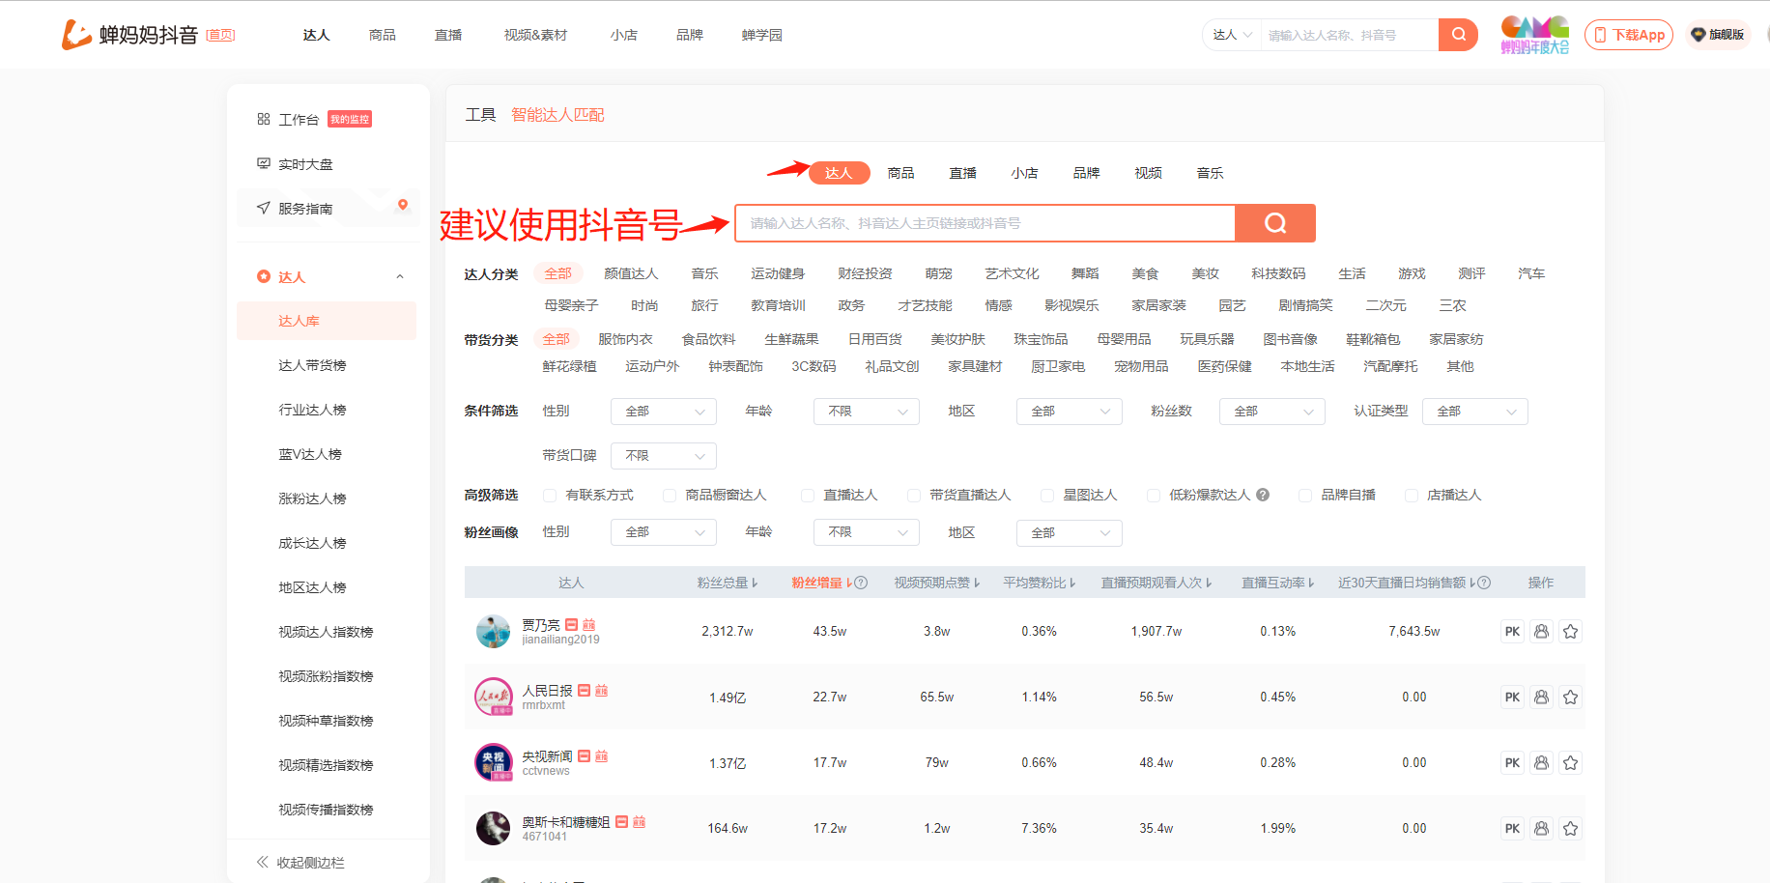
Task: Click the large orange search icon button
Action: (1275, 223)
